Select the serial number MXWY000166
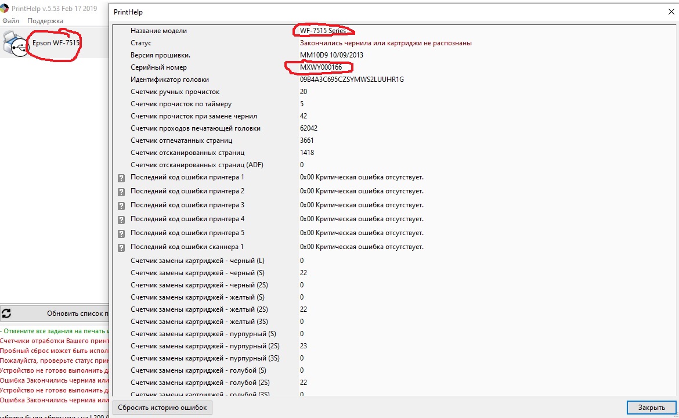The width and height of the screenshot is (679, 418). (321, 67)
